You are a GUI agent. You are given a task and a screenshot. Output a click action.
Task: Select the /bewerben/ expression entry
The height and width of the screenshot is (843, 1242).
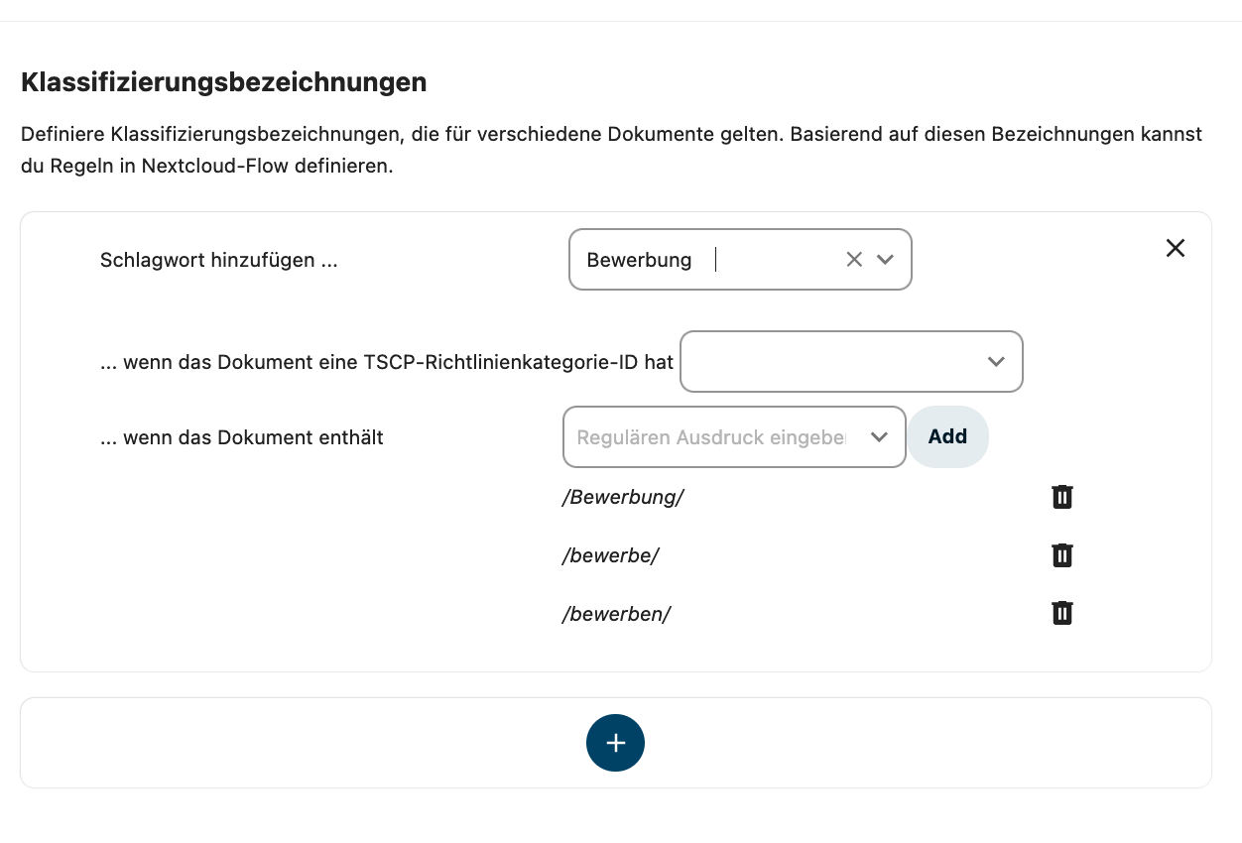click(616, 614)
